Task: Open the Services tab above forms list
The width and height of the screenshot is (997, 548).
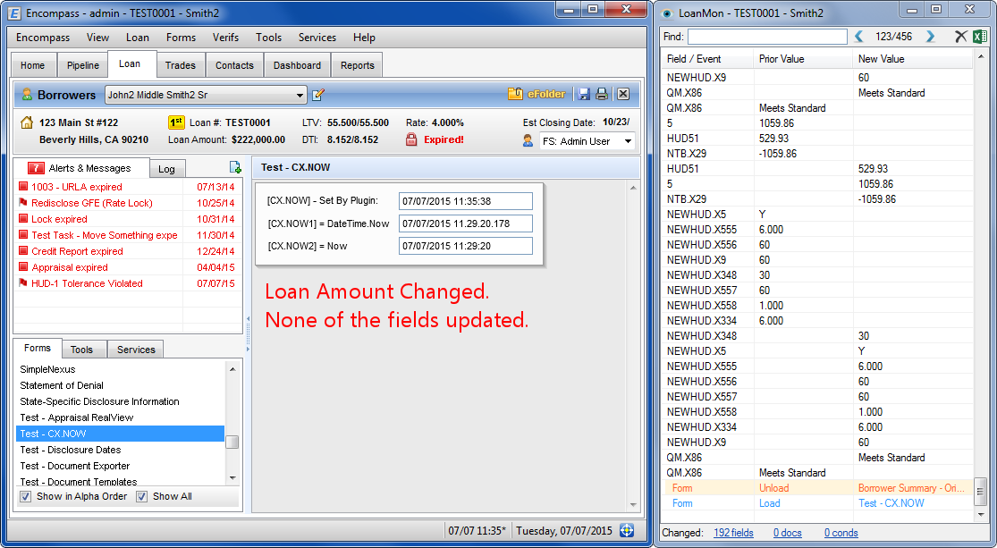Action: 136,350
